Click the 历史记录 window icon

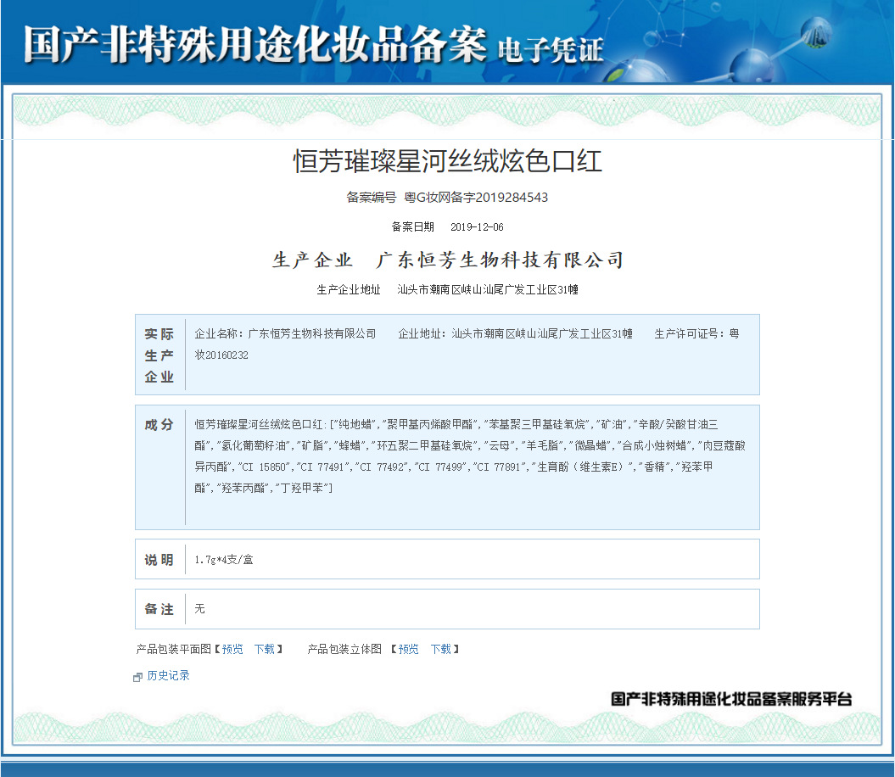click(137, 677)
